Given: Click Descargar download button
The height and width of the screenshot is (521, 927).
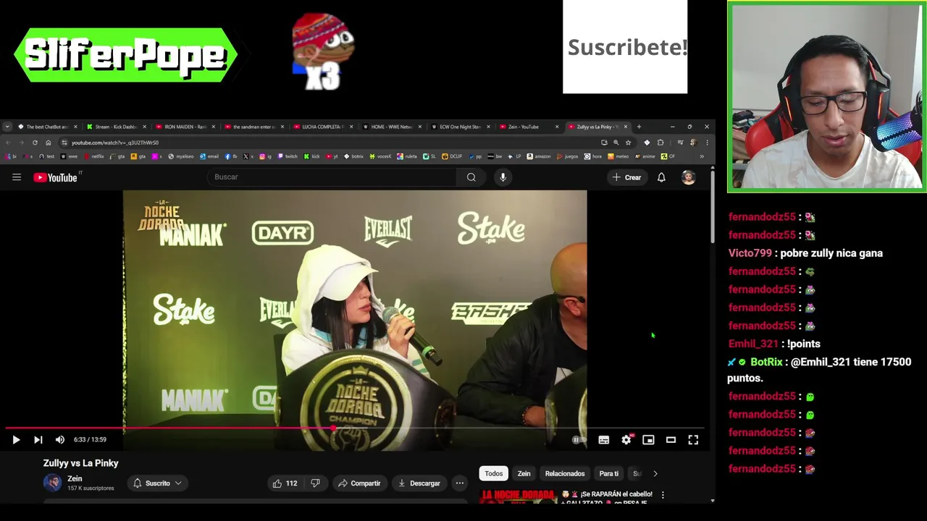Looking at the screenshot, I should [x=419, y=483].
